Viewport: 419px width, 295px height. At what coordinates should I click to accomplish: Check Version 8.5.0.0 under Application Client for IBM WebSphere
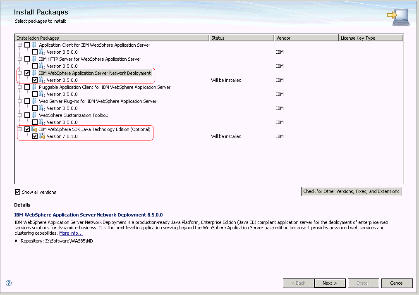[35, 52]
